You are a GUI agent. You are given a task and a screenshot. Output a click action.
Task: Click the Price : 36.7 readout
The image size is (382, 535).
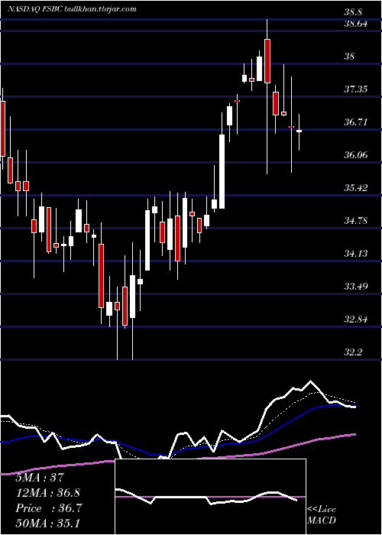49,508
